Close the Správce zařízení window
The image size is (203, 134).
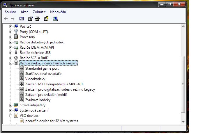(x=179, y=4)
